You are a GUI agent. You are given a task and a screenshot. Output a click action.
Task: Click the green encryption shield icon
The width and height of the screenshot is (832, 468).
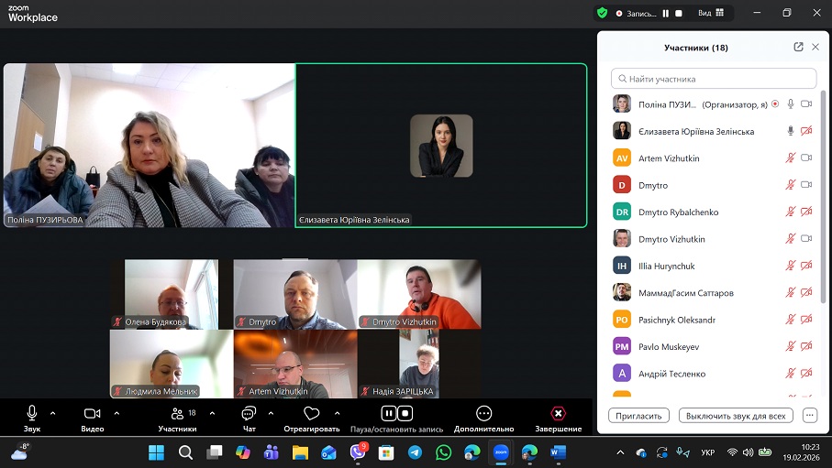pyautogui.click(x=602, y=13)
